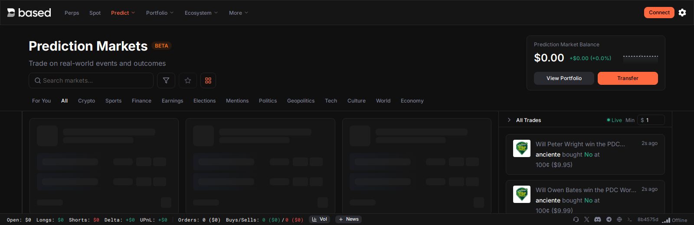This screenshot has width=694, height=225.
Task: Expand the Predict dropdown menu
Action: click(123, 13)
